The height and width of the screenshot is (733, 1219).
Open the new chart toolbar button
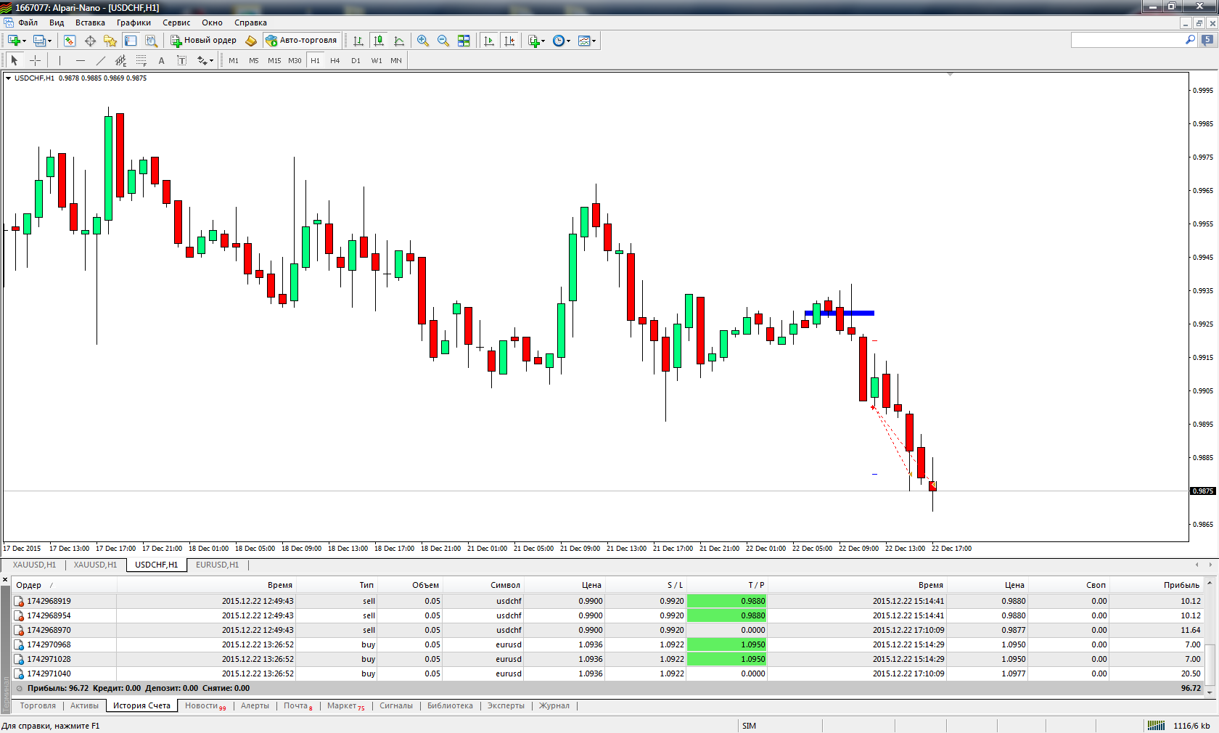click(13, 41)
